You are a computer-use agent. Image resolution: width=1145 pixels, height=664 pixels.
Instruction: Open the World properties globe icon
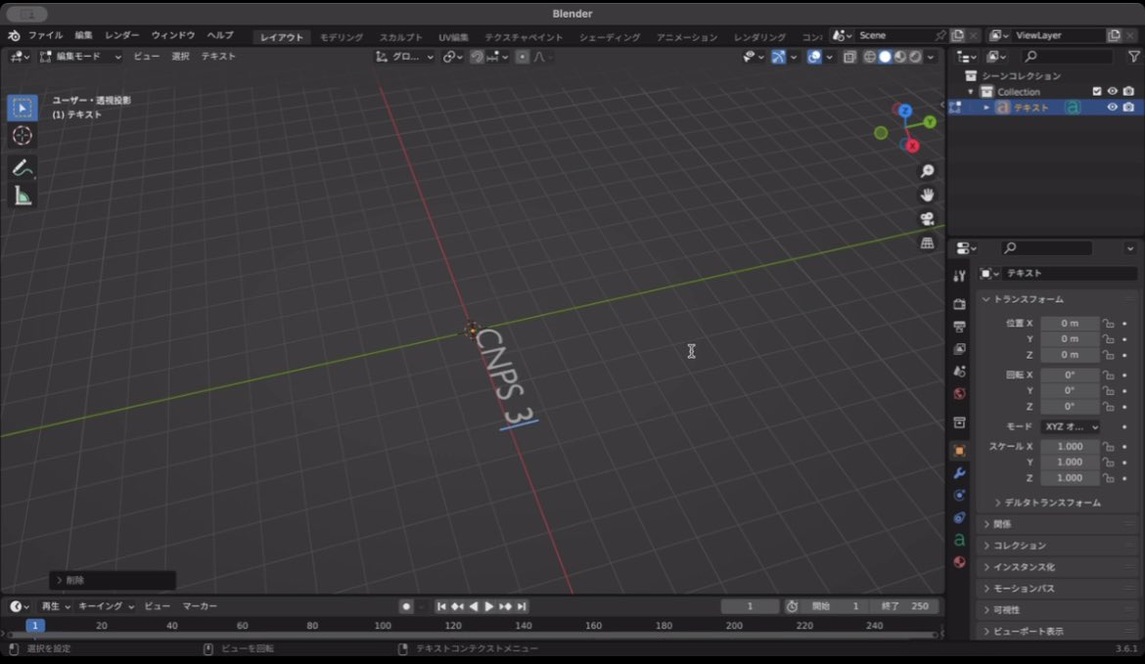(x=959, y=394)
